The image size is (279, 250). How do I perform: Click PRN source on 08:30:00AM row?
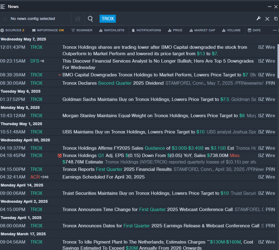tap(270, 83)
